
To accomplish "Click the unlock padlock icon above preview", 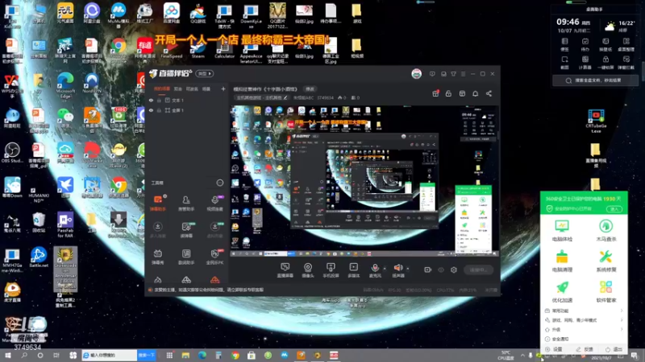I will [448, 93].
